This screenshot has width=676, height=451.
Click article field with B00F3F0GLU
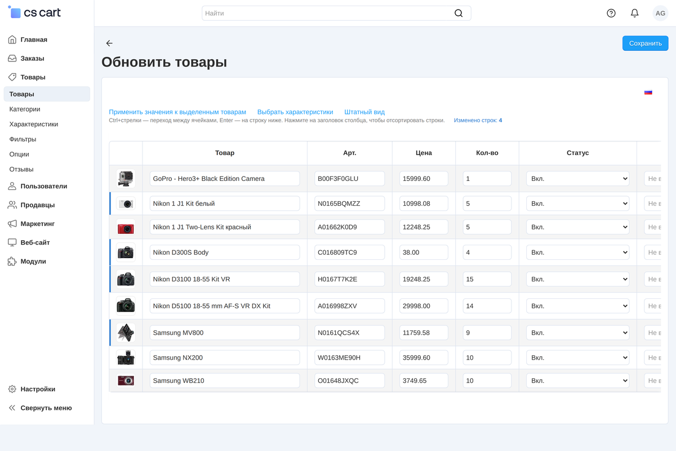pos(350,179)
